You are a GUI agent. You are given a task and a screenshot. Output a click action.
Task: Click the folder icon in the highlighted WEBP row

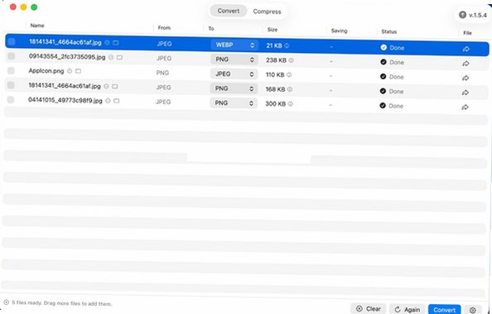pyautogui.click(x=115, y=43)
